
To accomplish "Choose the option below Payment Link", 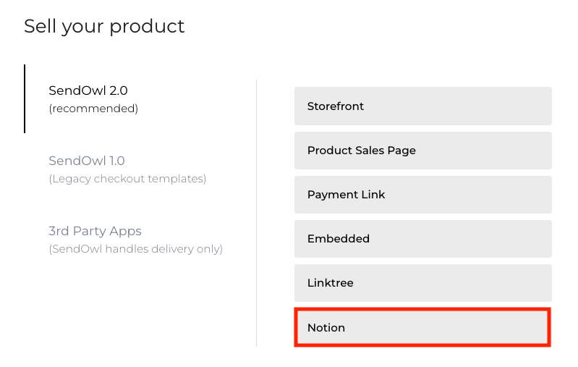I will [x=422, y=239].
